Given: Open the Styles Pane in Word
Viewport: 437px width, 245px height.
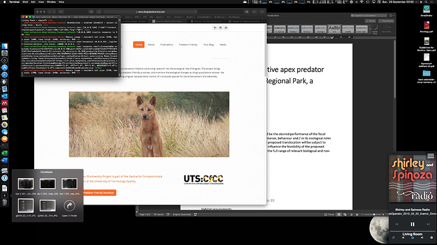Looking at the screenshot, I should (375, 29).
